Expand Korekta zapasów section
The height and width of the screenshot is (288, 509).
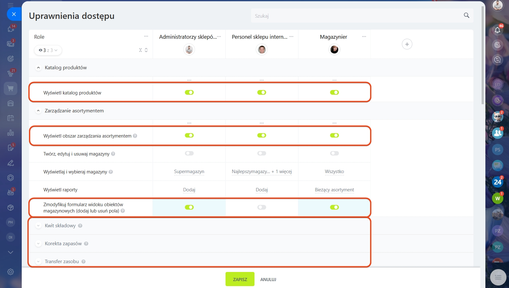pyautogui.click(x=38, y=244)
